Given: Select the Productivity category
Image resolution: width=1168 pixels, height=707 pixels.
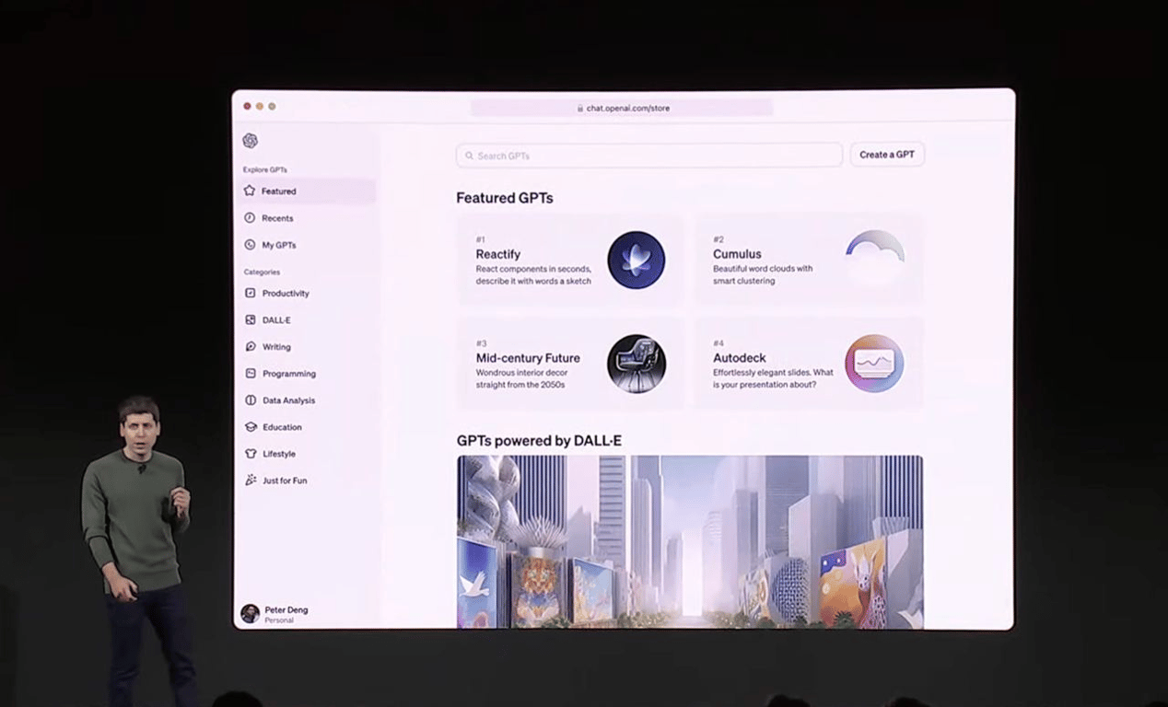Looking at the screenshot, I should [285, 294].
